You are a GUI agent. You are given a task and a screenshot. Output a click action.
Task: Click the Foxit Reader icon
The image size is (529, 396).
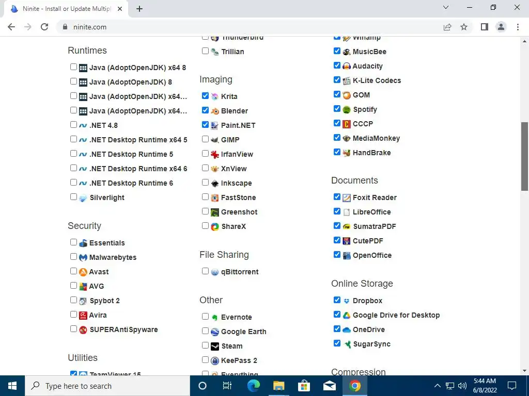[x=347, y=197]
